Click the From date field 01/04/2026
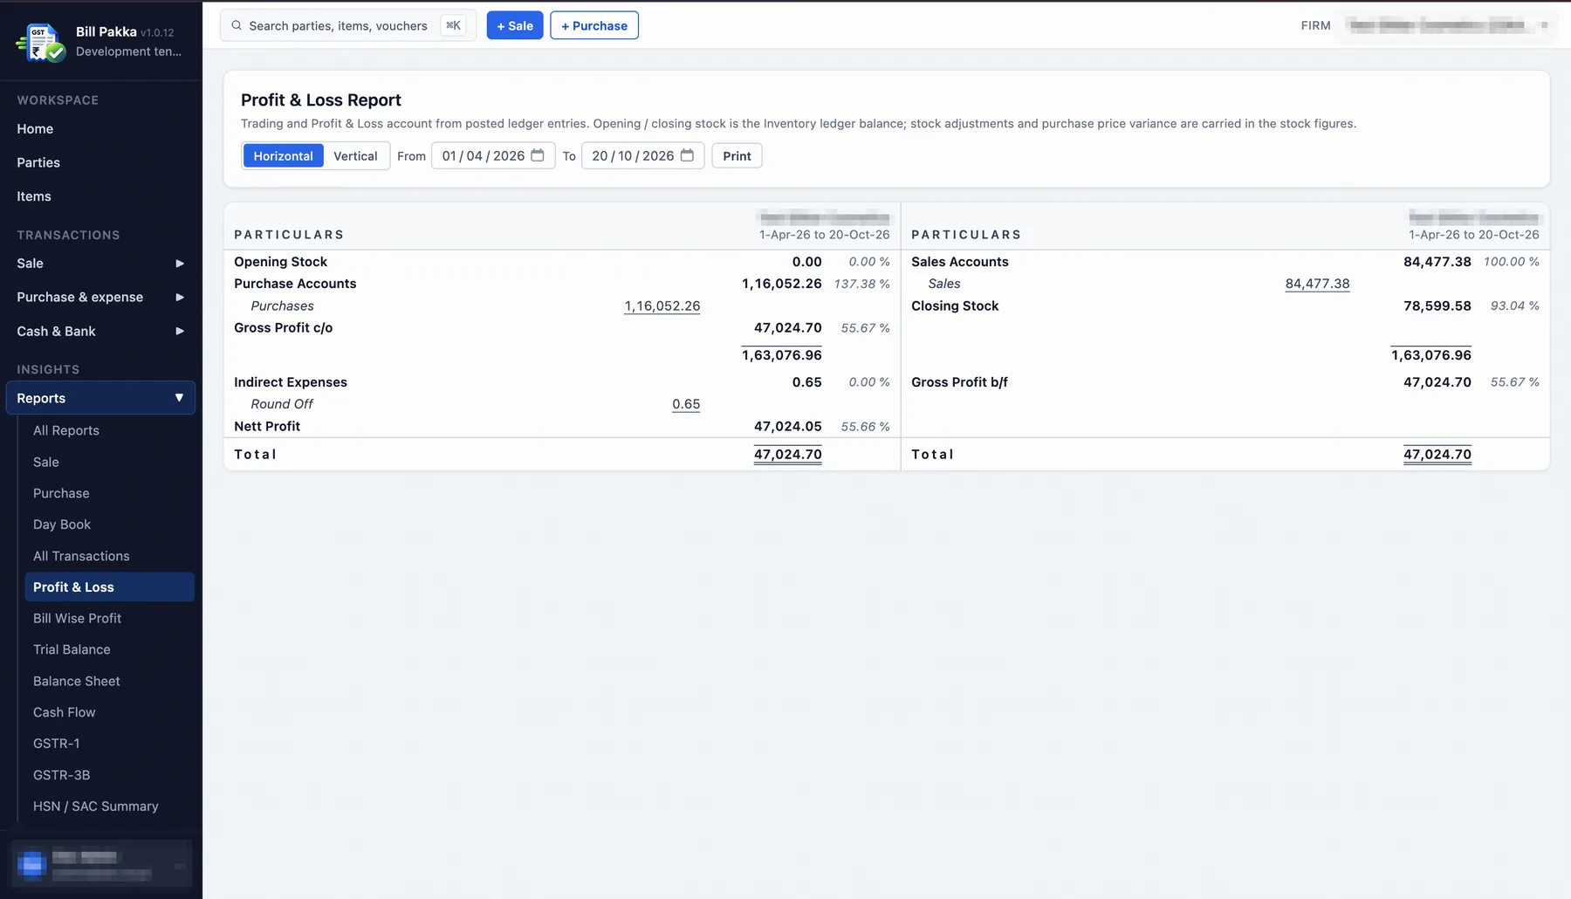 [x=493, y=155]
